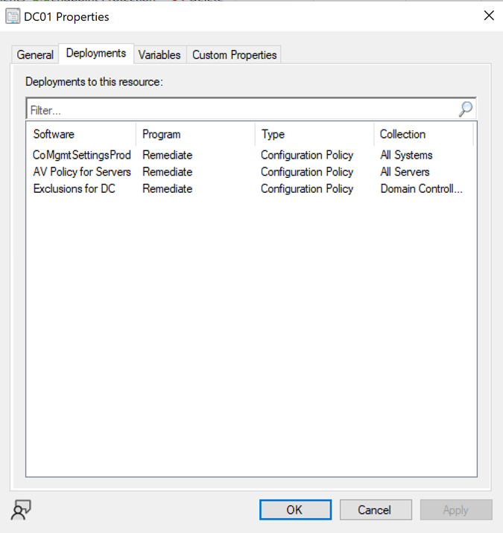This screenshot has width=503, height=533.
Task: Click Configuration Policy in AV Policy row
Action: (x=307, y=172)
